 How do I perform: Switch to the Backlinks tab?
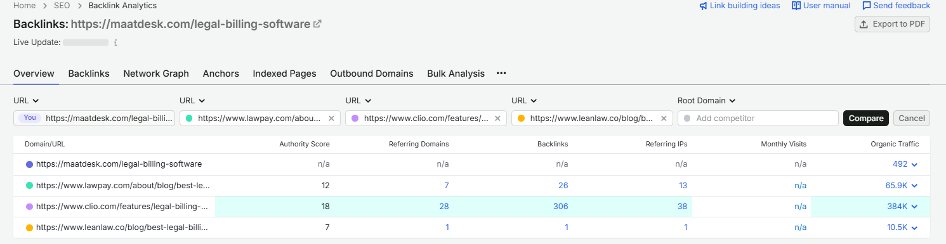click(89, 74)
